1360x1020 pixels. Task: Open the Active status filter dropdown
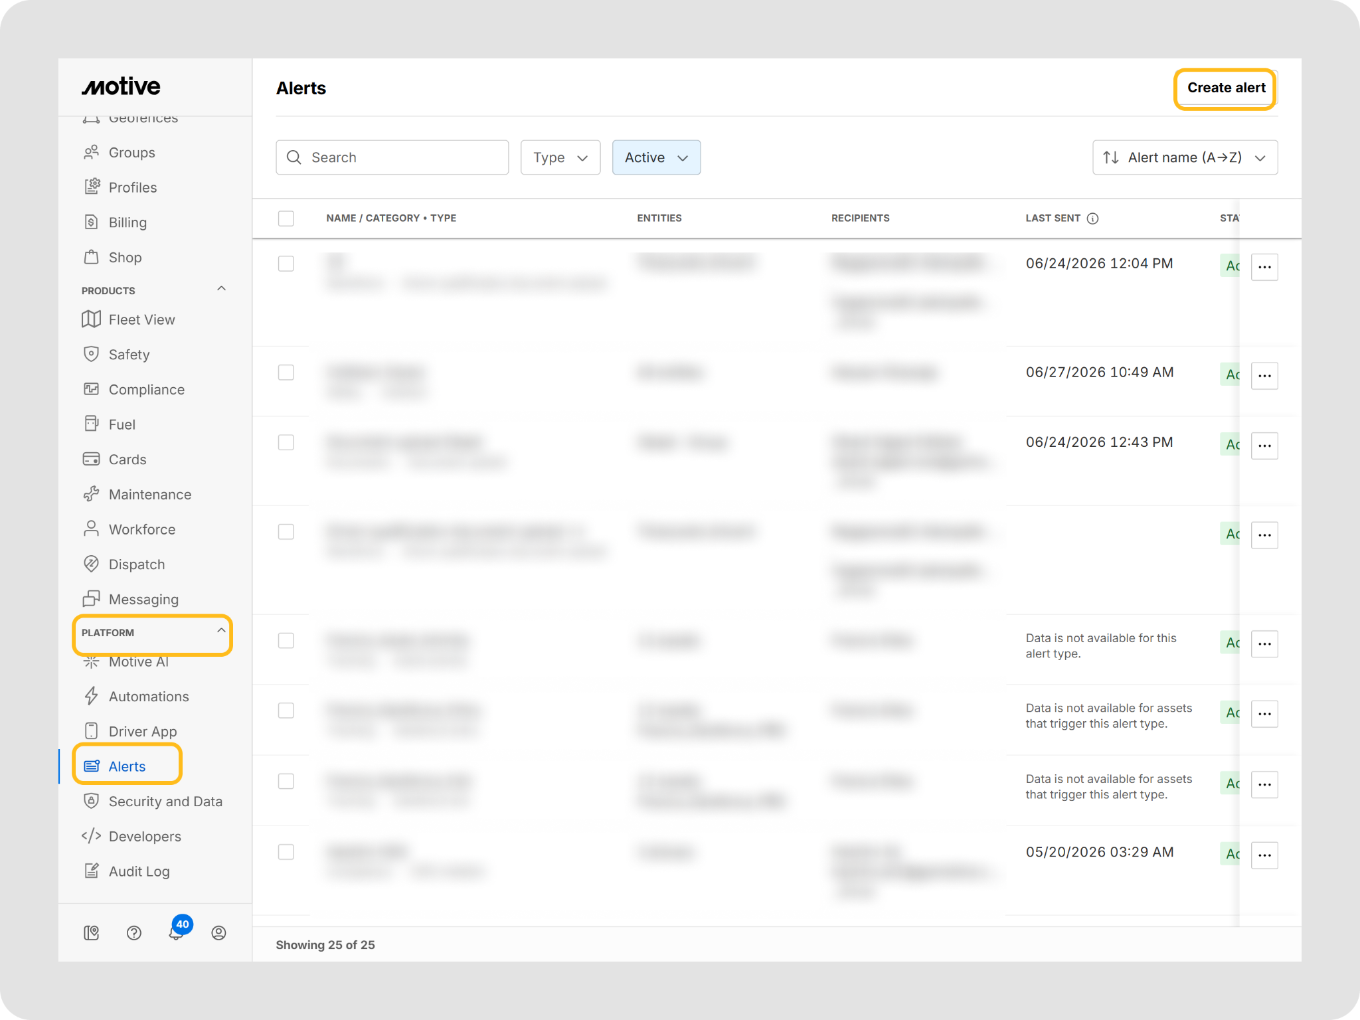click(656, 157)
